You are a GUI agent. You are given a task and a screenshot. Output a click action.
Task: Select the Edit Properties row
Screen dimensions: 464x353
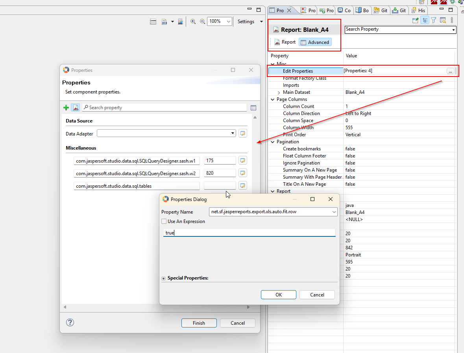(361, 71)
